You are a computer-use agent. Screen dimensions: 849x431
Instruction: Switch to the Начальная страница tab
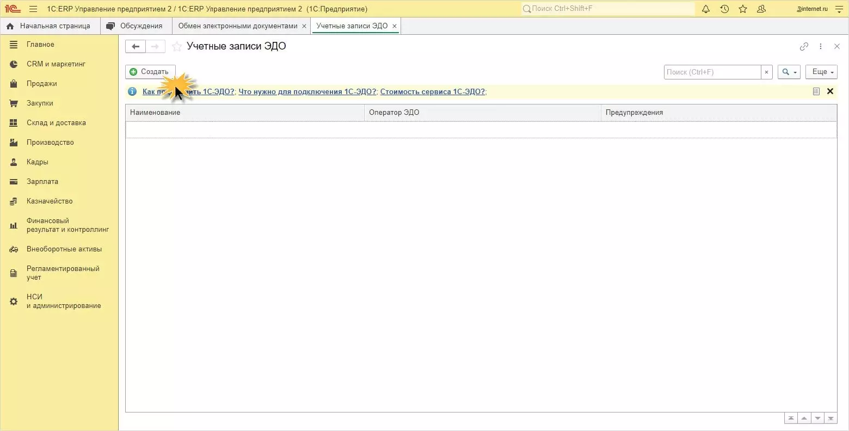click(x=50, y=26)
